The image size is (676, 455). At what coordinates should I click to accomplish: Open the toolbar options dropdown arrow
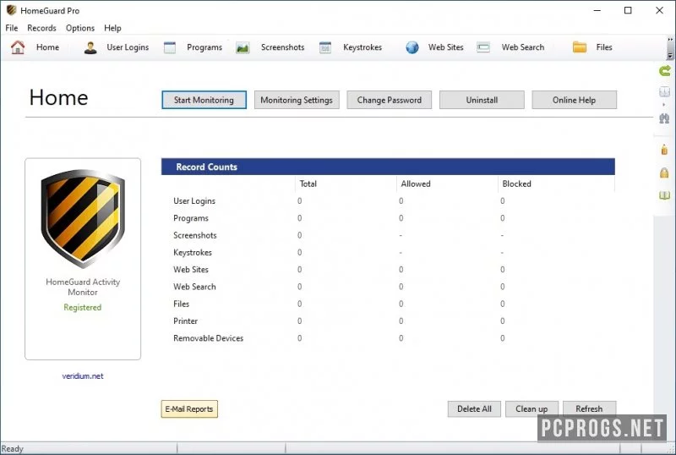pos(670,55)
